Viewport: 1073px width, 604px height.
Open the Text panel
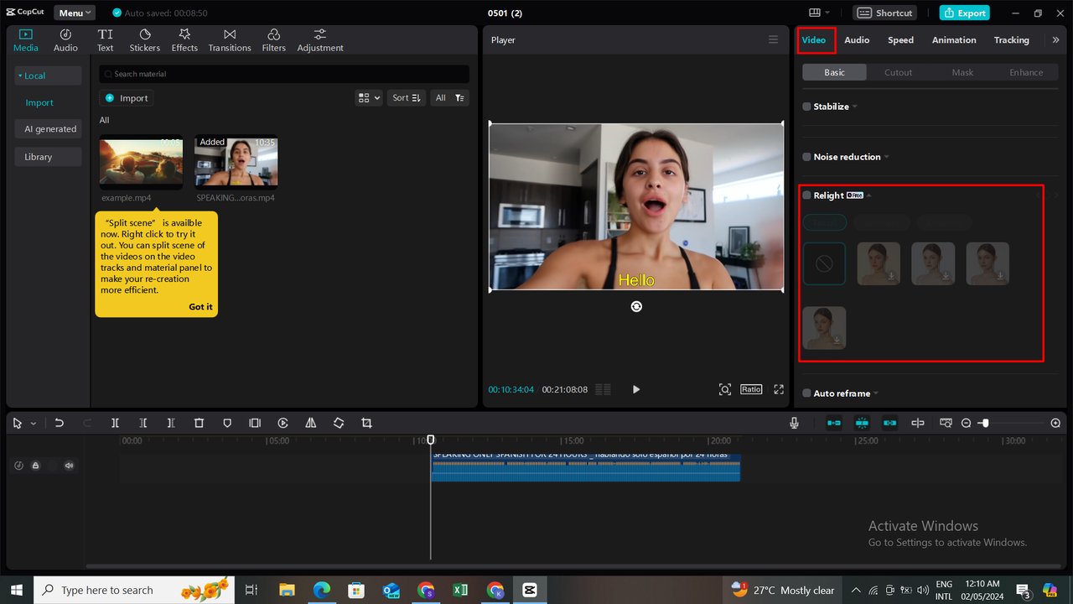click(105, 39)
